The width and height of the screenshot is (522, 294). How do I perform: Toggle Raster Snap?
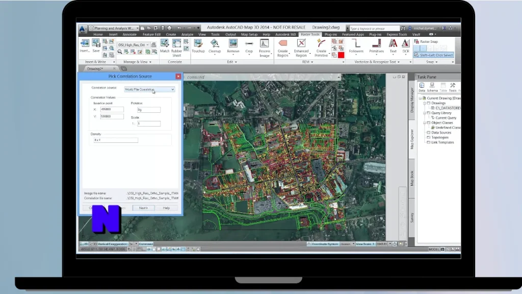(x=426, y=42)
